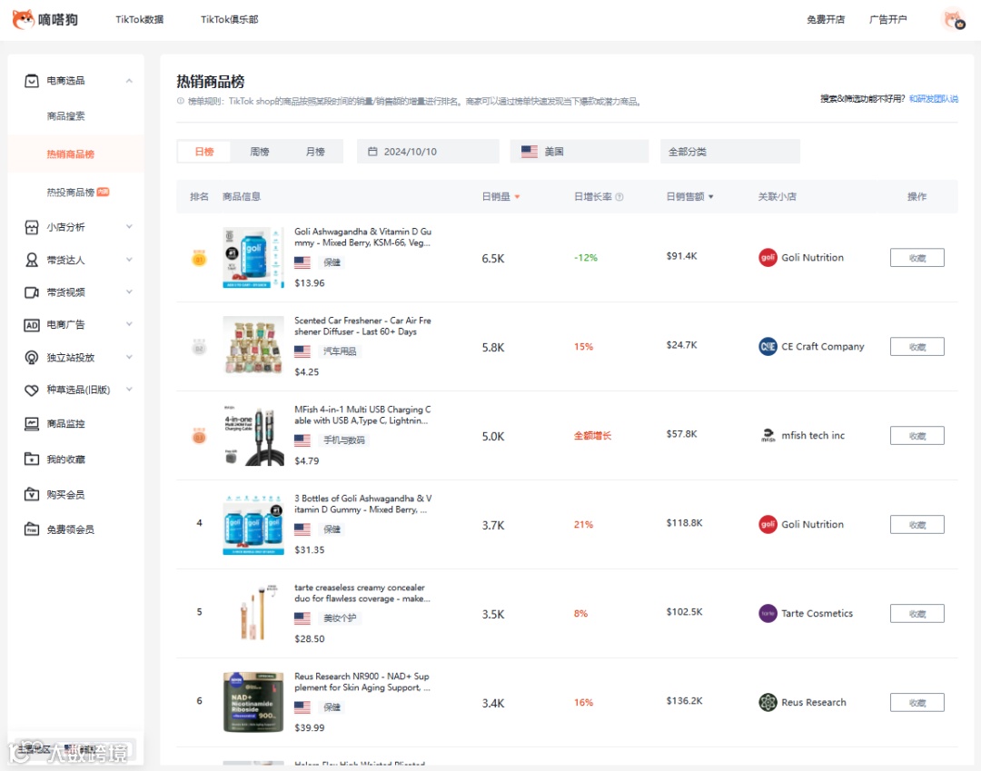Click the 免费领会员 free icon
Viewport: 981px width, 771px height.
coord(31,529)
